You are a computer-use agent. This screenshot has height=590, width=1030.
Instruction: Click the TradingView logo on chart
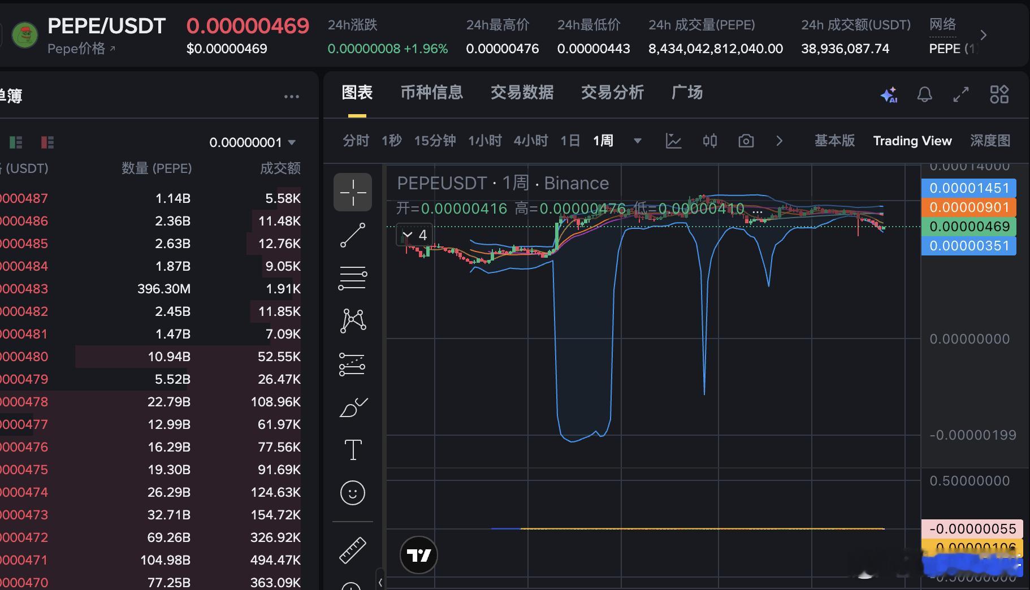point(419,555)
